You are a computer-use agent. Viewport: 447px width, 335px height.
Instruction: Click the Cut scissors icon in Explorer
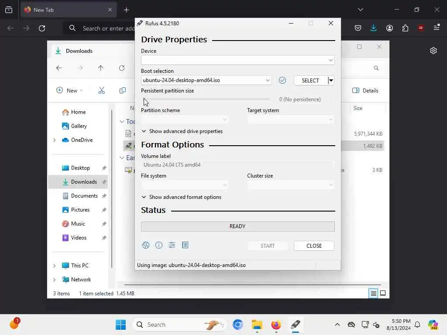pyautogui.click(x=101, y=91)
